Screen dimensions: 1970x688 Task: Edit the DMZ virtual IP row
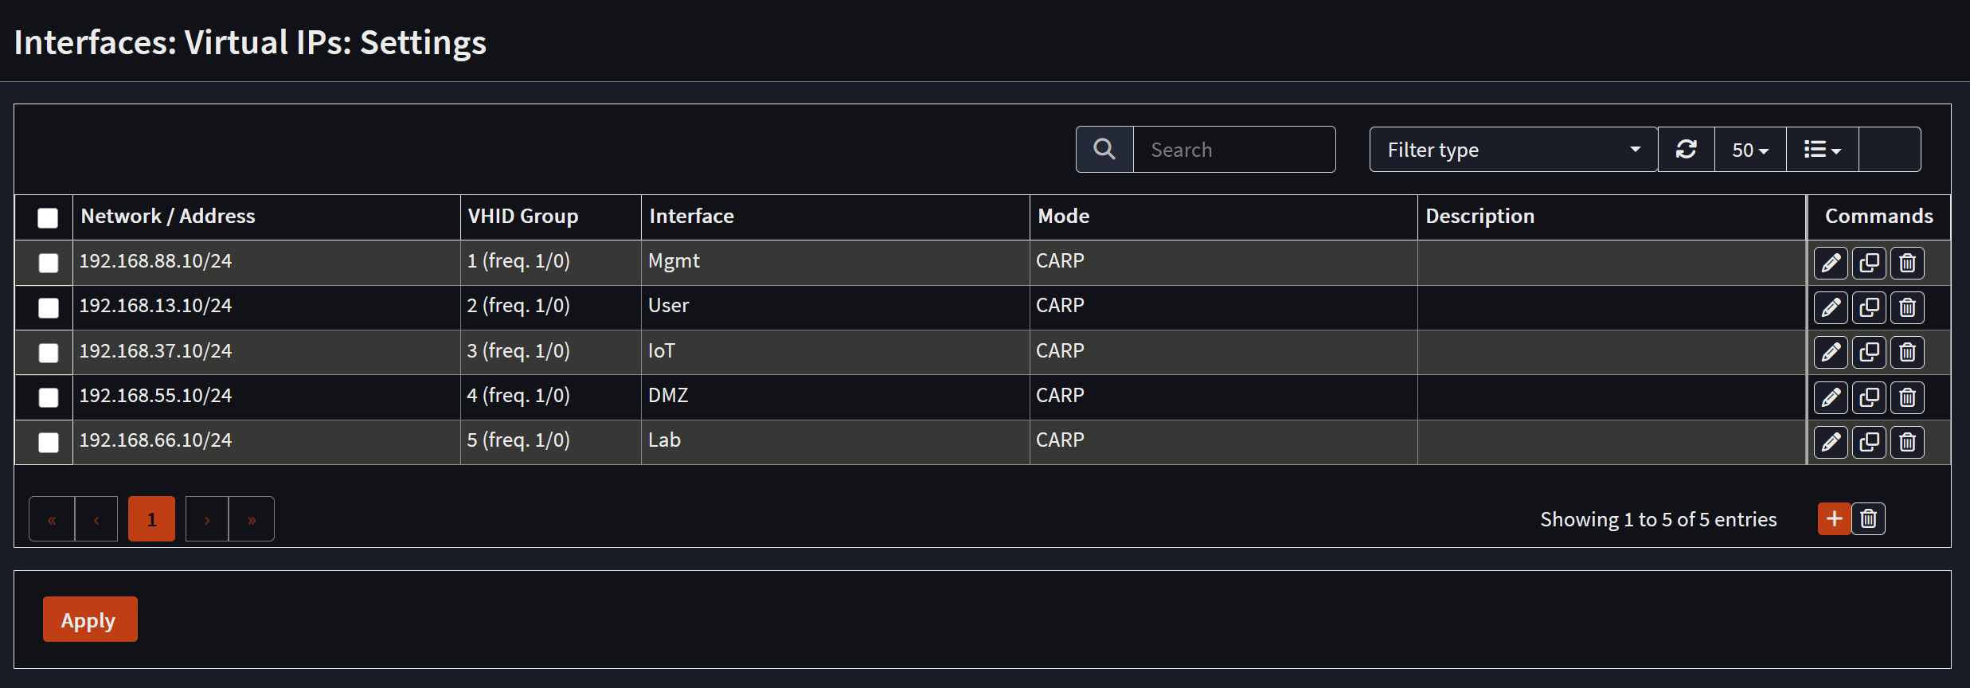click(1831, 397)
